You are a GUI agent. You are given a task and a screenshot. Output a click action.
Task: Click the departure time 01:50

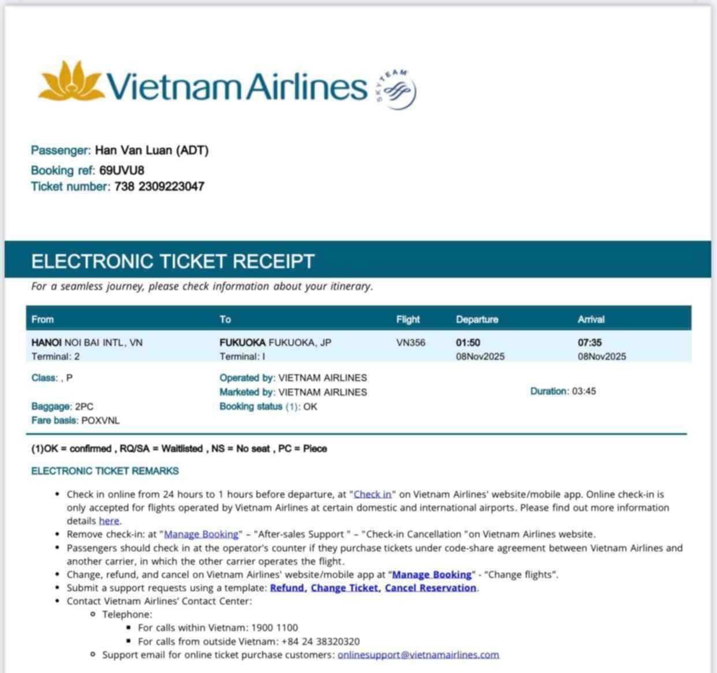[468, 342]
